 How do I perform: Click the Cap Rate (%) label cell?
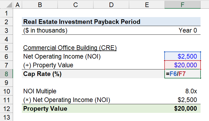click(x=42, y=74)
